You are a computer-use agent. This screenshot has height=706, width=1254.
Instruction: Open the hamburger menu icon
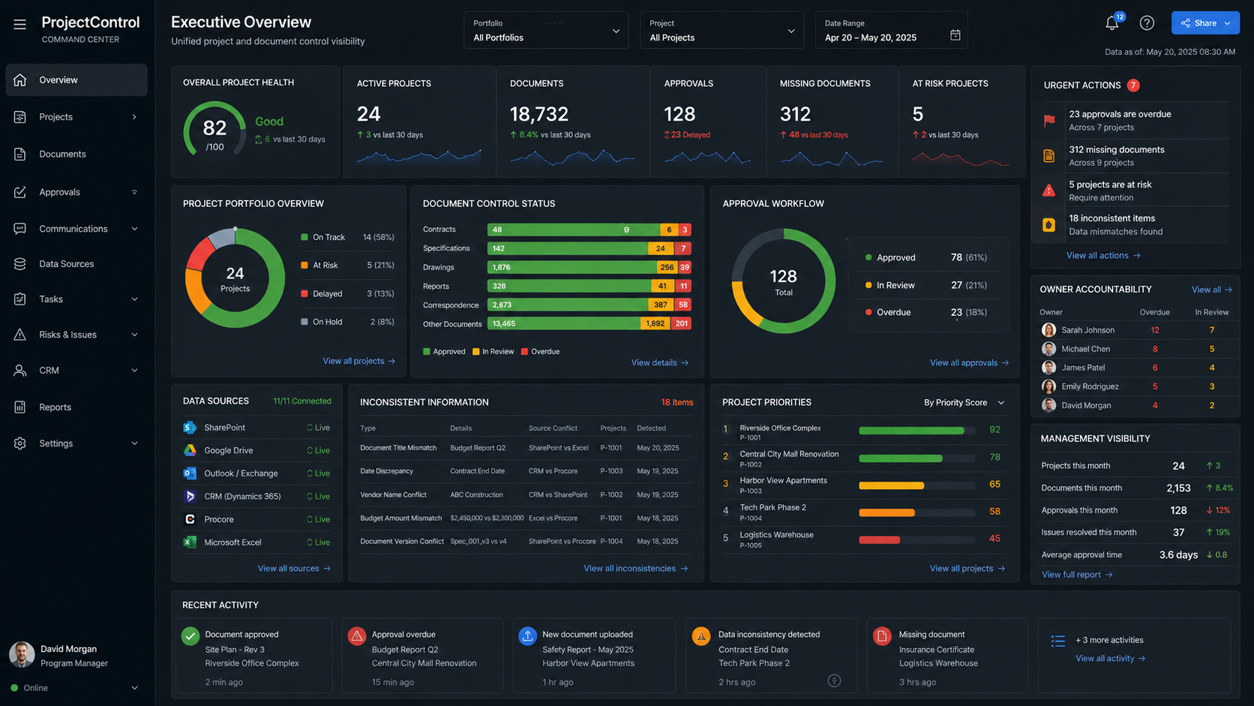pyautogui.click(x=19, y=24)
